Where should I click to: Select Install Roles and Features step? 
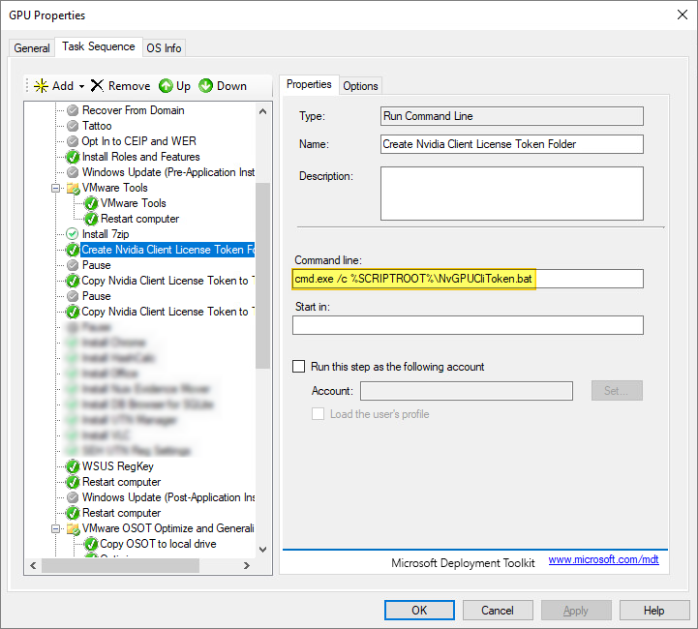click(x=140, y=157)
